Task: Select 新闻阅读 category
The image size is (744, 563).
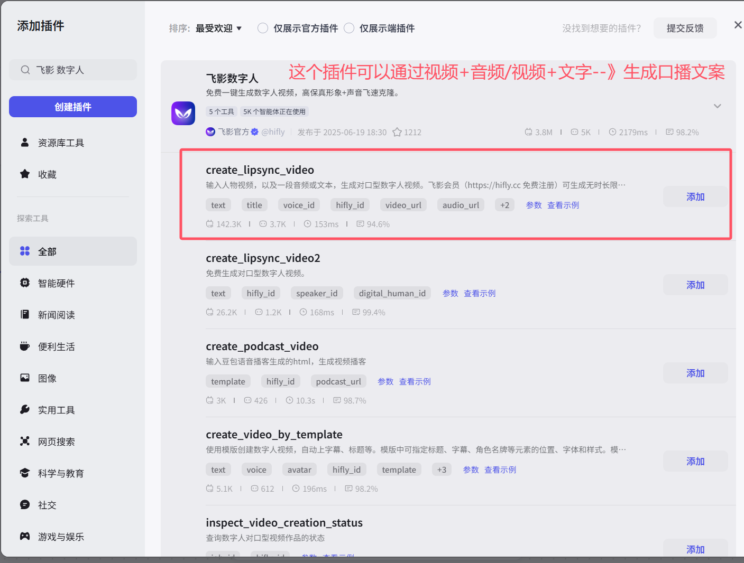Action: 73,315
